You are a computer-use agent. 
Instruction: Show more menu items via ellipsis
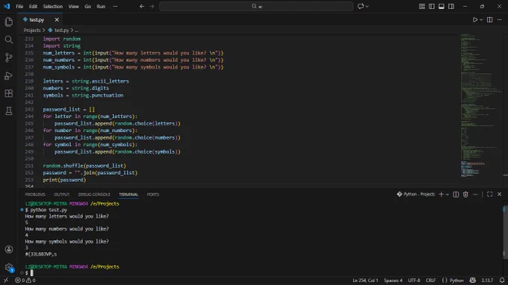click(x=115, y=7)
